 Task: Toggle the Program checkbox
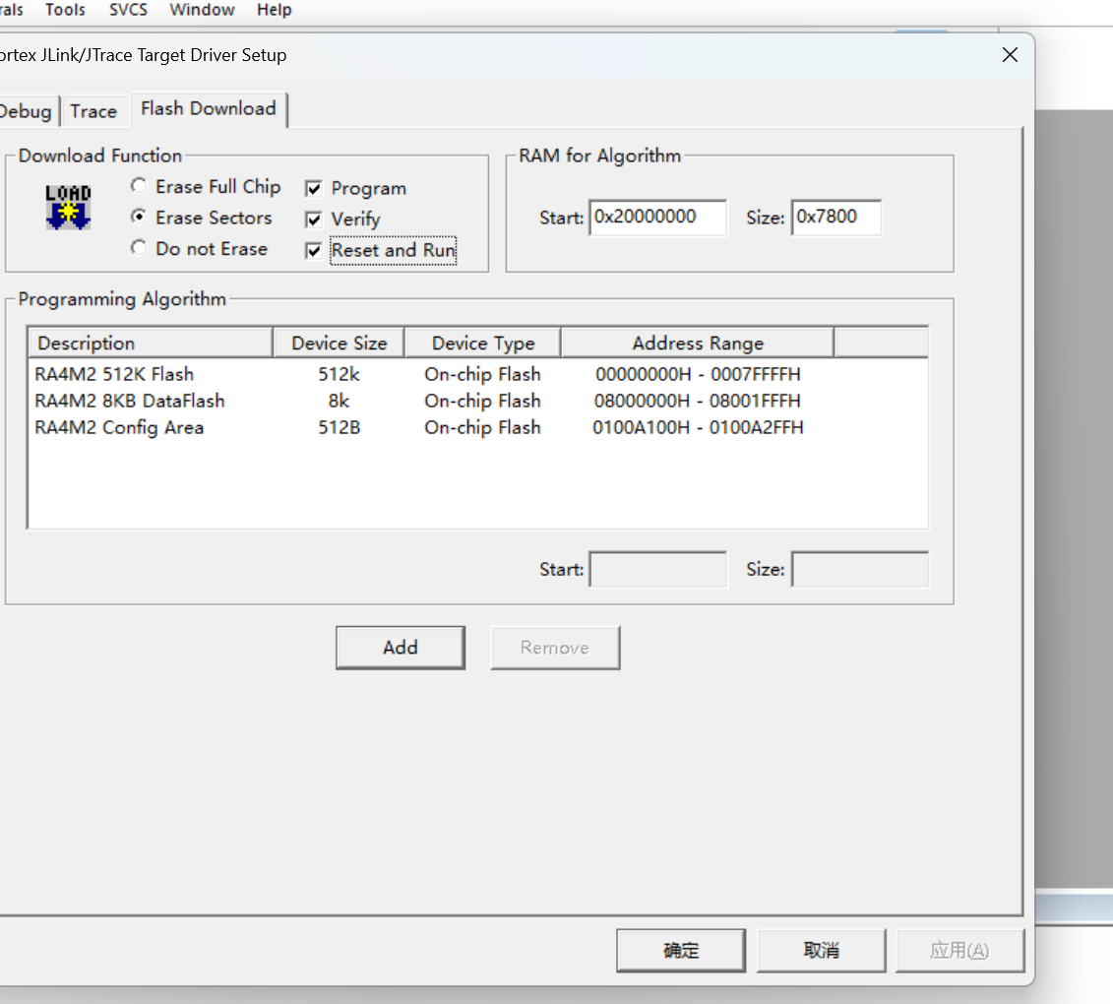(x=313, y=188)
